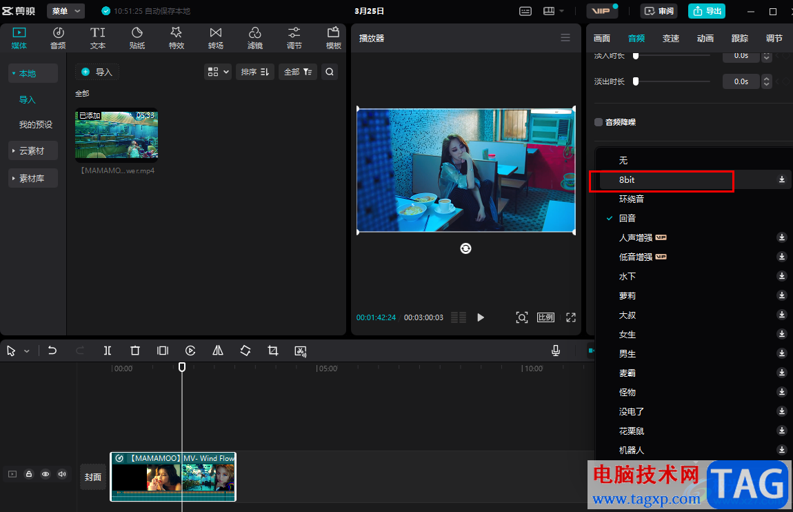
Task: Click the mirror flip icon
Action: pyautogui.click(x=218, y=351)
